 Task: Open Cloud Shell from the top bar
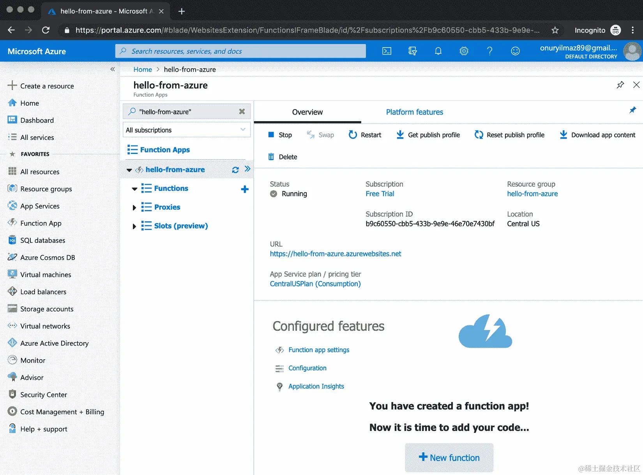387,51
